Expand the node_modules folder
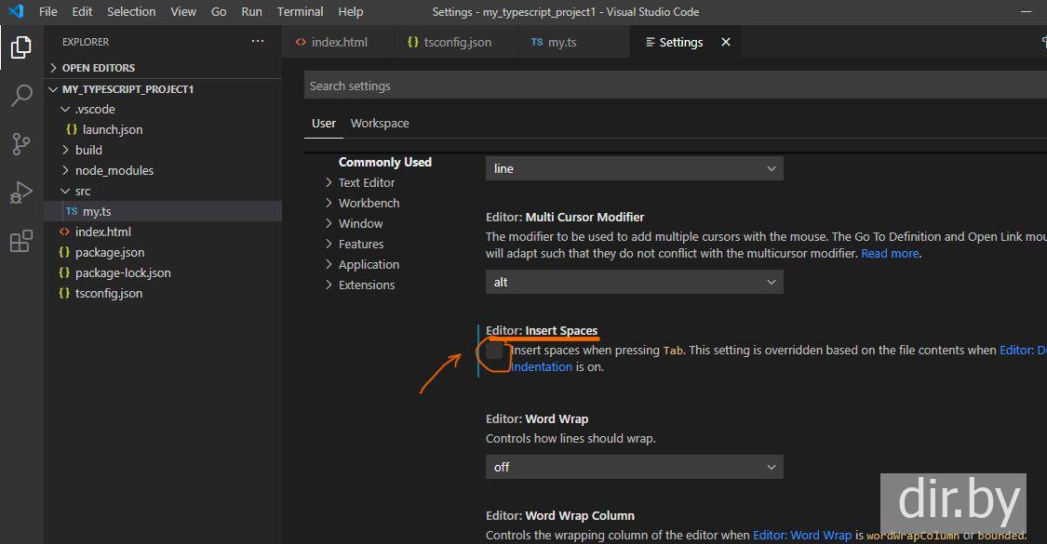The width and height of the screenshot is (1047, 544). (x=114, y=170)
